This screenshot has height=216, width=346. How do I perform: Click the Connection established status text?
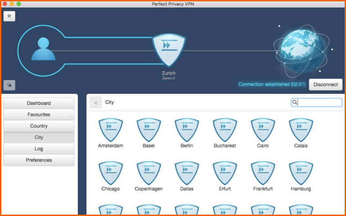272,84
